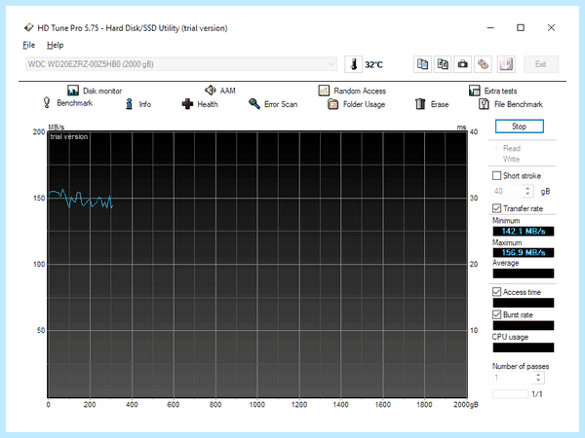Open the Random Access tab
Image resolution: width=585 pixels, height=438 pixels.
[x=352, y=91]
